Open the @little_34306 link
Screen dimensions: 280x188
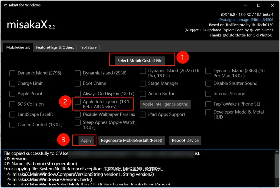point(262,20)
